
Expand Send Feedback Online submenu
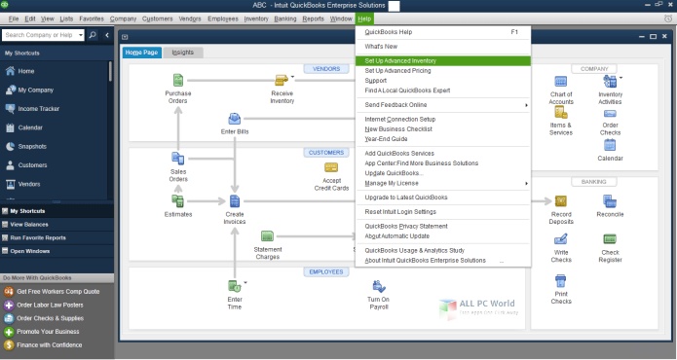[x=526, y=105]
